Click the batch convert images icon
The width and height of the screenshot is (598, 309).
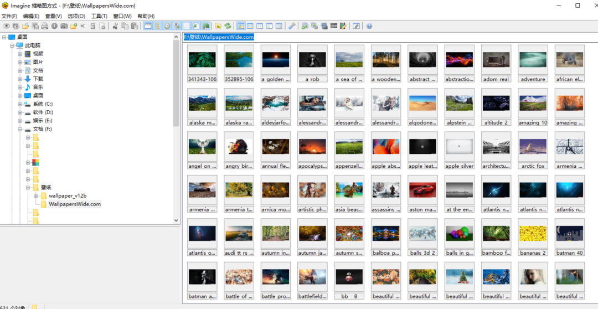pyautogui.click(x=305, y=26)
